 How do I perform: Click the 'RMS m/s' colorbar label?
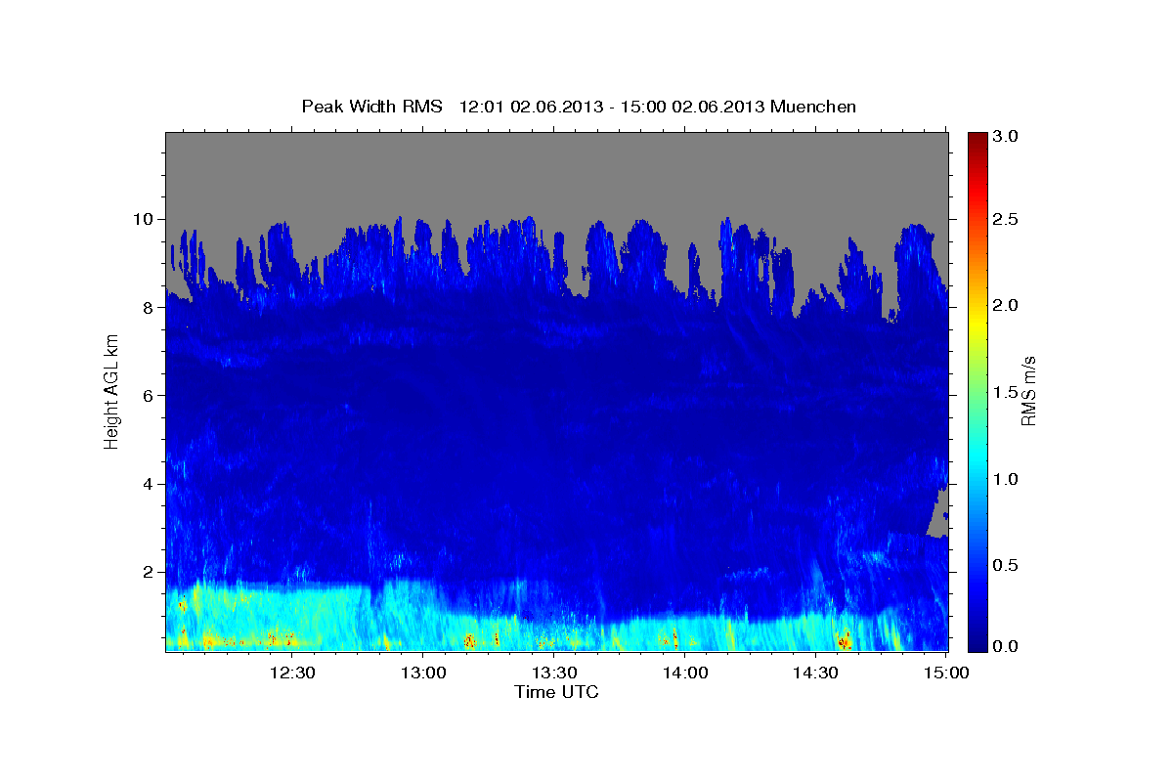[1028, 391]
